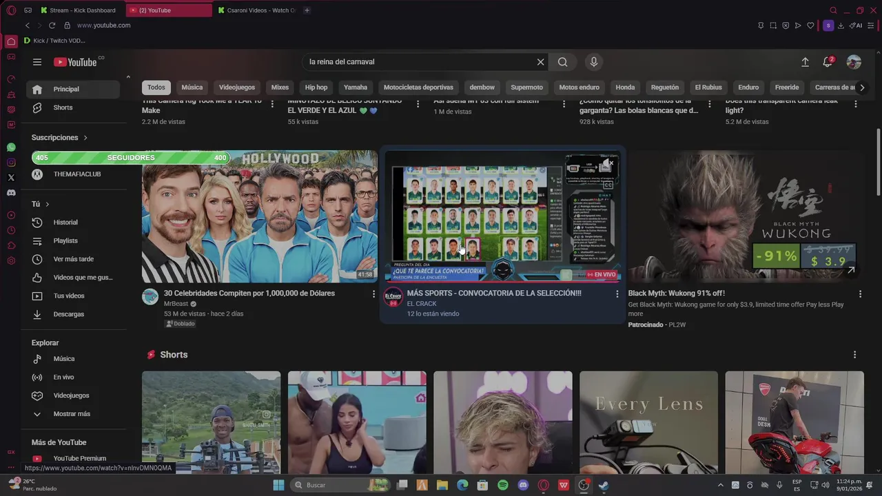The image size is (882, 496).
Task: Open the Opera sidebar history clock icon
Action: [11, 231]
